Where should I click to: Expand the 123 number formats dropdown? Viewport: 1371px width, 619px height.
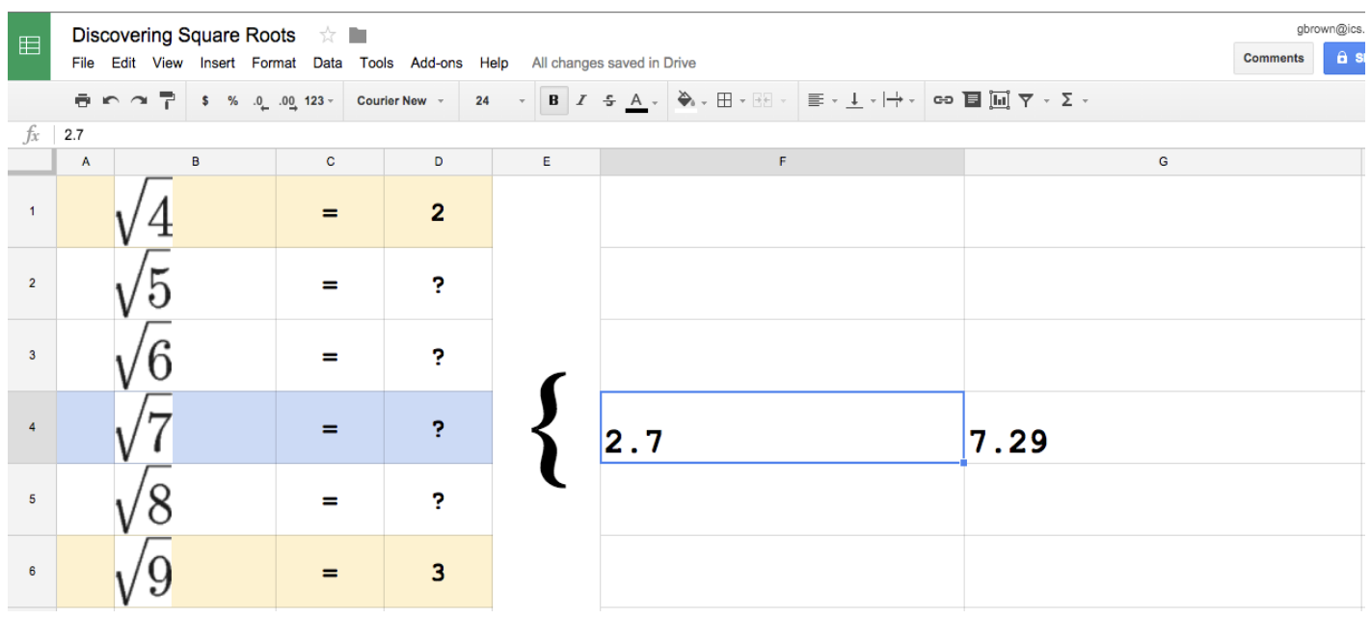point(319,100)
